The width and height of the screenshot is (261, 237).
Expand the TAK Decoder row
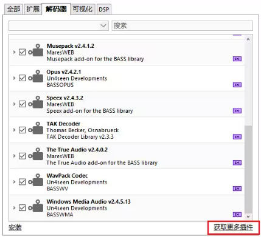14,130
